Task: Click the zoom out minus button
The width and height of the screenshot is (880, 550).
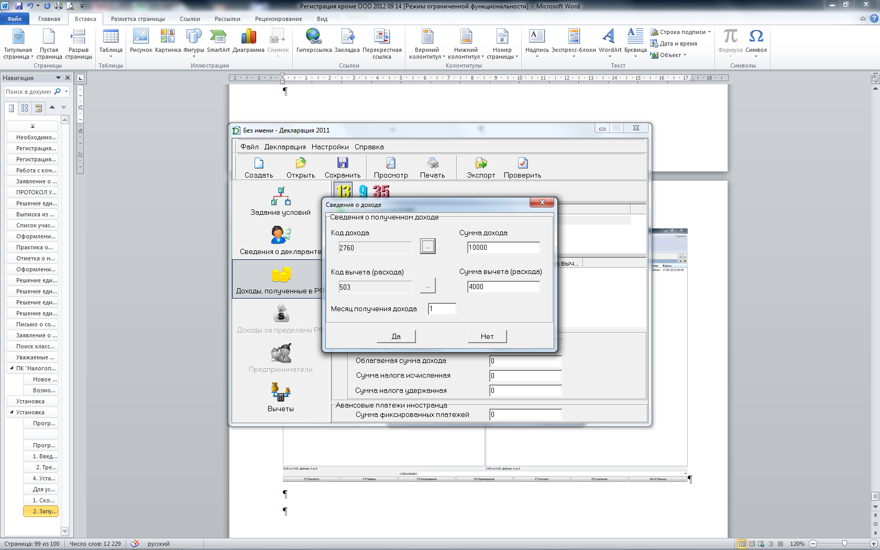Action: (813, 544)
